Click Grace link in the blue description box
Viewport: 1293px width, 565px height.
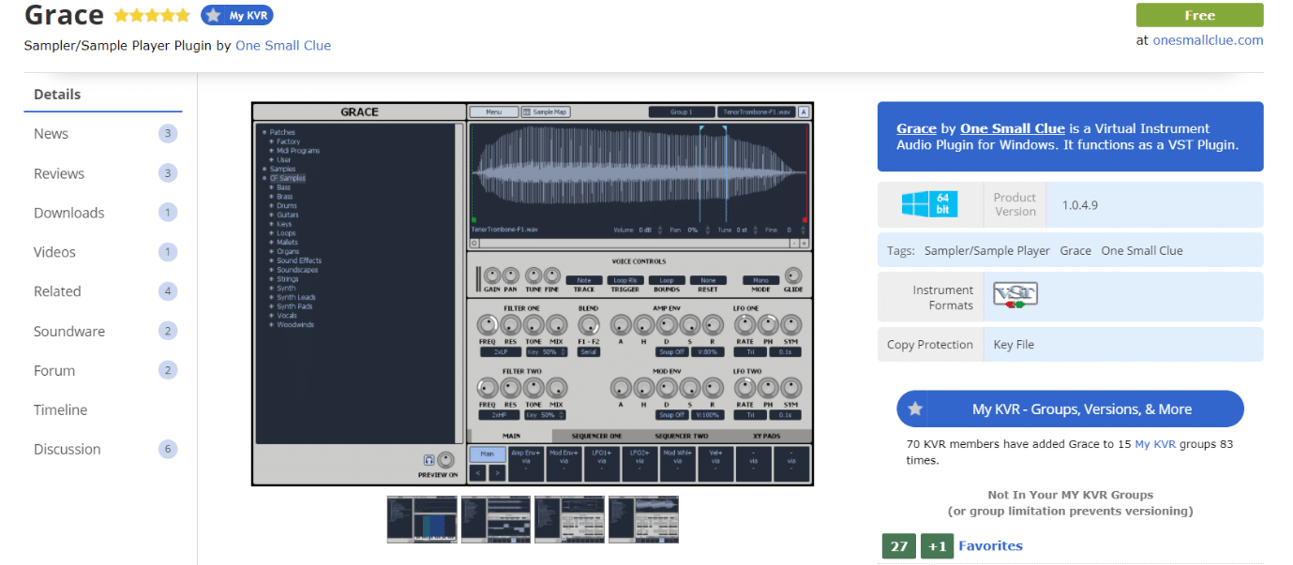tap(916, 128)
